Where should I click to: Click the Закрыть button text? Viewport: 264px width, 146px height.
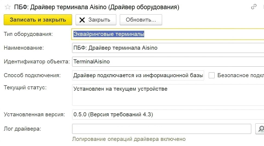[x=99, y=20]
